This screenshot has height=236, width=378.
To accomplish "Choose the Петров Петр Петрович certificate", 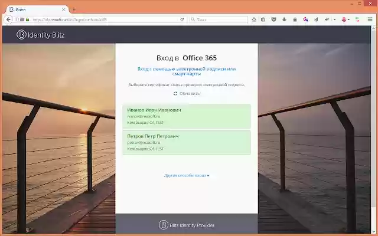I will pyautogui.click(x=187, y=142).
